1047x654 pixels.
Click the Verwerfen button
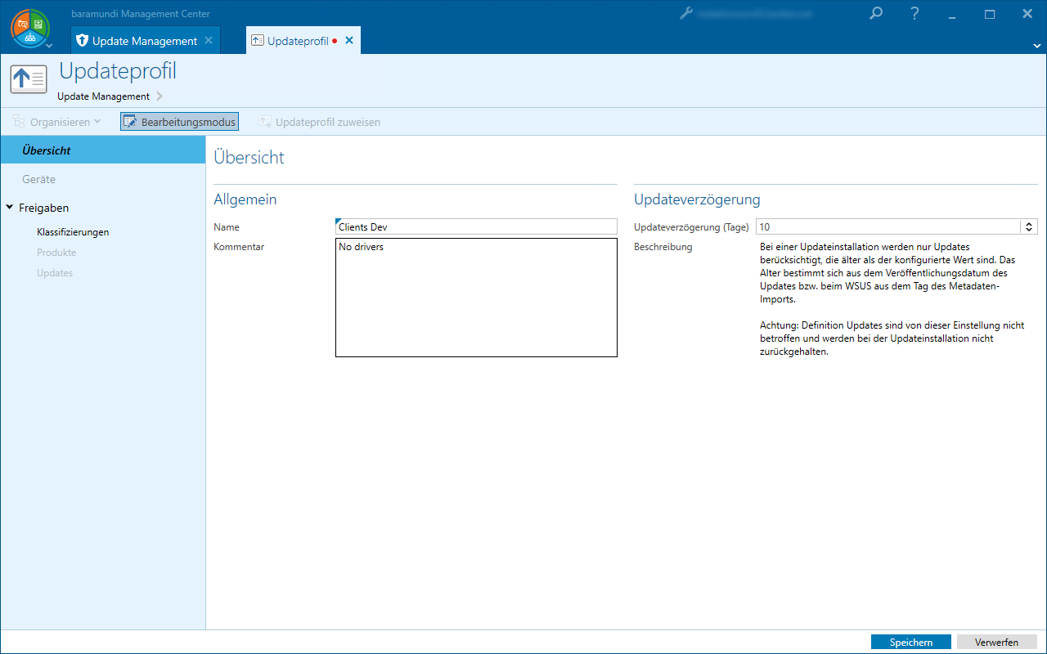click(x=996, y=643)
